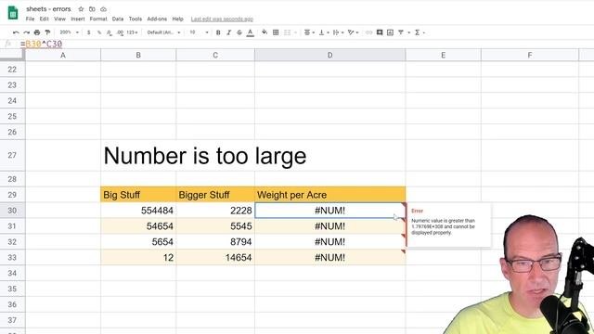Click the Number is too large heading
Screen dimensions: 594x334
(204, 156)
